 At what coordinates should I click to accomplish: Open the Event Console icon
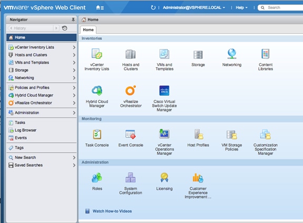pos(130,134)
